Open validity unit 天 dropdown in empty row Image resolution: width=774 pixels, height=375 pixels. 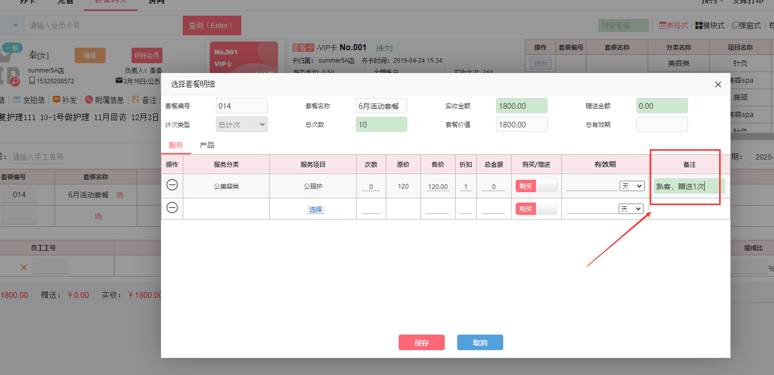tap(632, 209)
